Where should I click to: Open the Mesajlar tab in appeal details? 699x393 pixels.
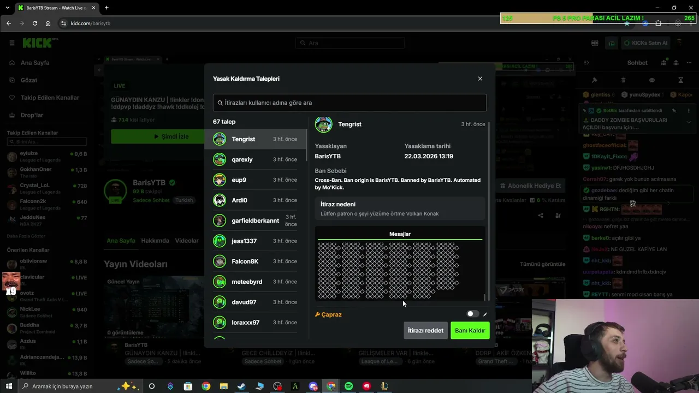point(400,234)
